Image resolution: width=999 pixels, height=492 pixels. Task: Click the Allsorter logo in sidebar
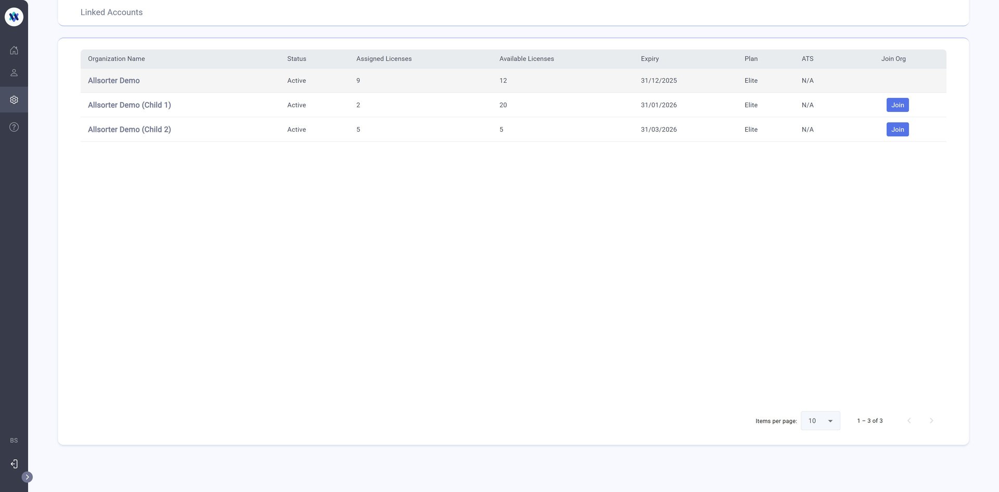tap(14, 17)
